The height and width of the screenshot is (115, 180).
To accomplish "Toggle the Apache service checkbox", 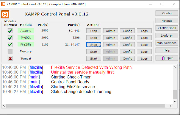I will tap(10, 31).
